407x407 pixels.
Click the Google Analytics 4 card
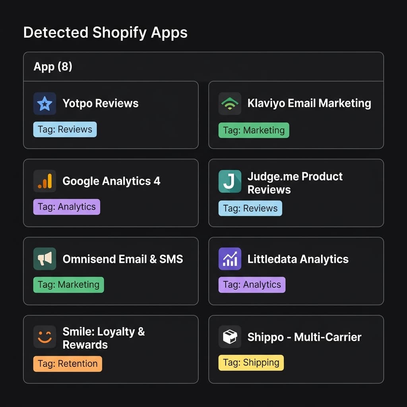111,193
